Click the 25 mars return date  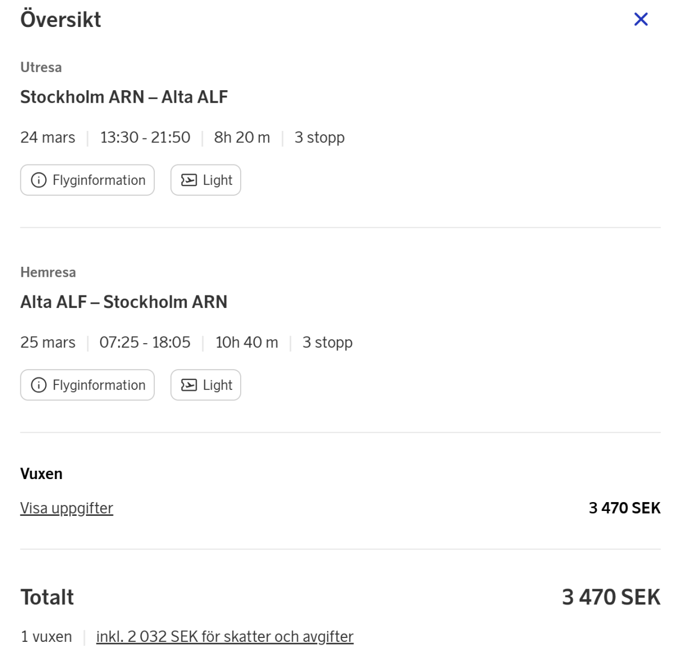click(x=48, y=342)
